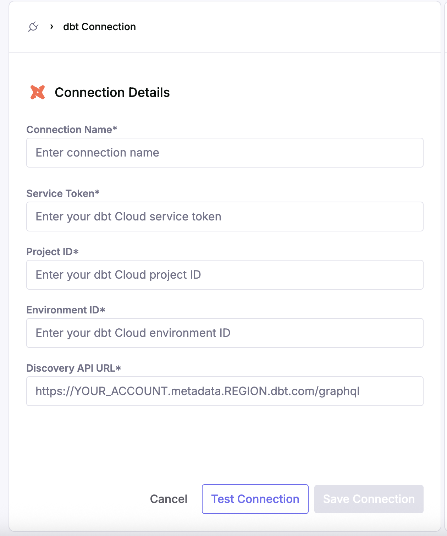Focus the Discovery API URL field
Image resolution: width=447 pixels, height=536 pixels.
tap(225, 391)
